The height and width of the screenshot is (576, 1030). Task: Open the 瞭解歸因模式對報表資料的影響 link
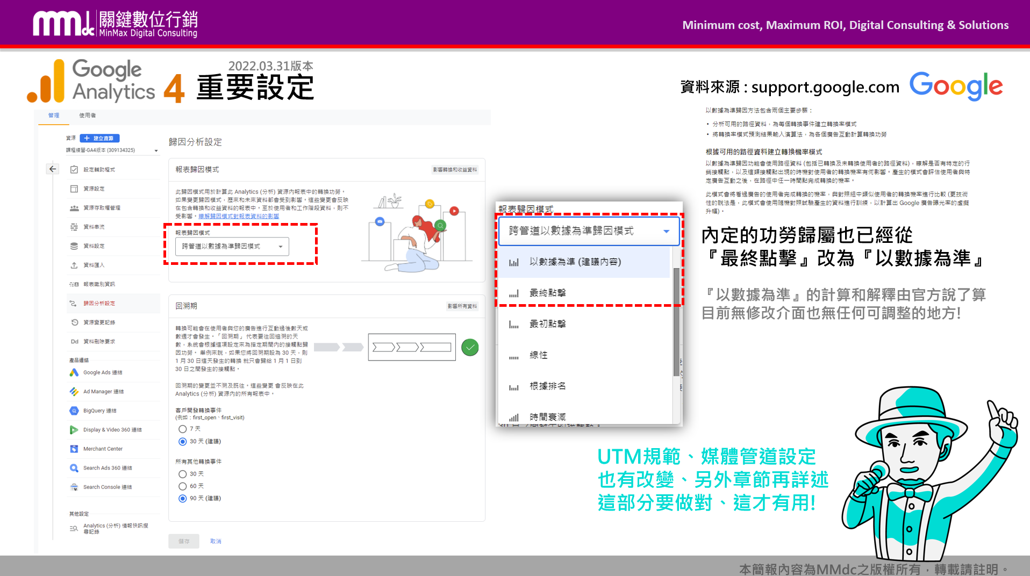(x=239, y=216)
